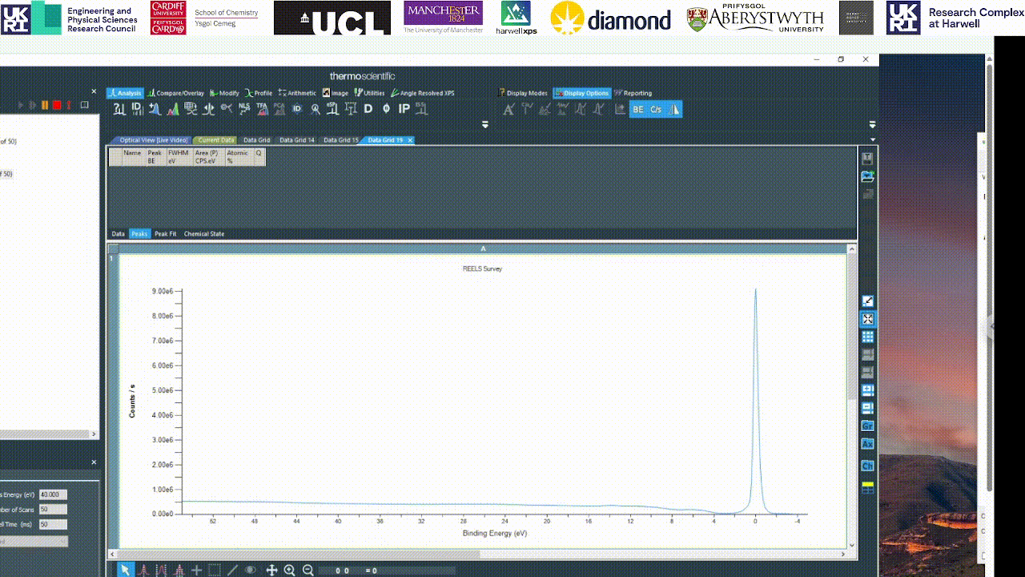The width and height of the screenshot is (1025, 577).
Task: Select the pan move arrows tool
Action: pyautogui.click(x=271, y=570)
